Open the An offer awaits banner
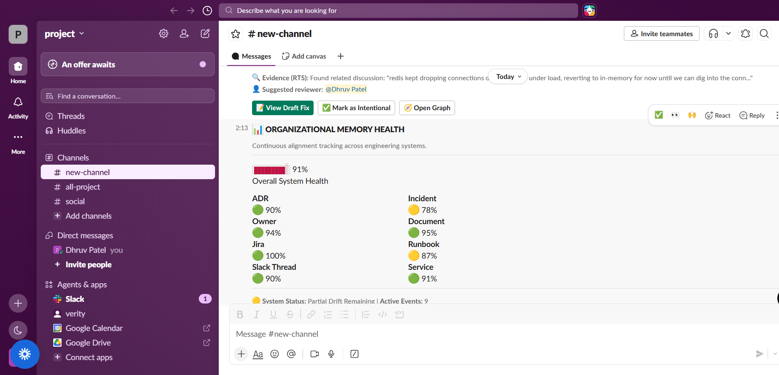The image size is (779, 375). [128, 64]
